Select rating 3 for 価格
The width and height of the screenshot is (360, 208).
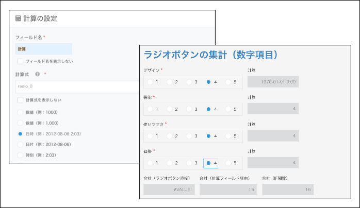coord(189,163)
